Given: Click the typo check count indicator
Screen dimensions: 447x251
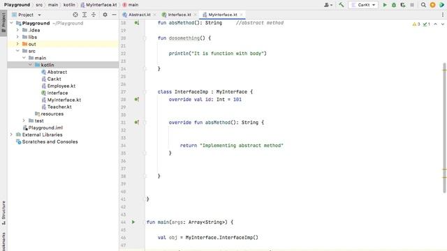Looking at the screenshot, I should click(x=427, y=24).
